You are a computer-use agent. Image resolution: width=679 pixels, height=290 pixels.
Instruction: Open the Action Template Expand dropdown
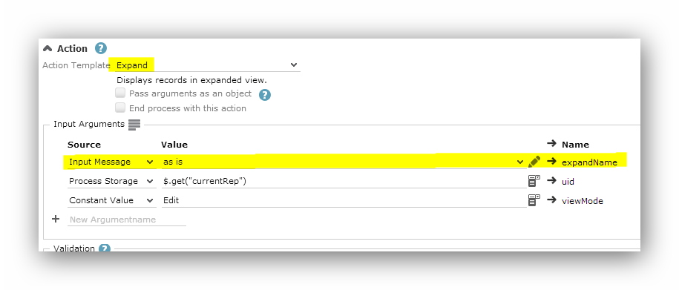coord(205,65)
